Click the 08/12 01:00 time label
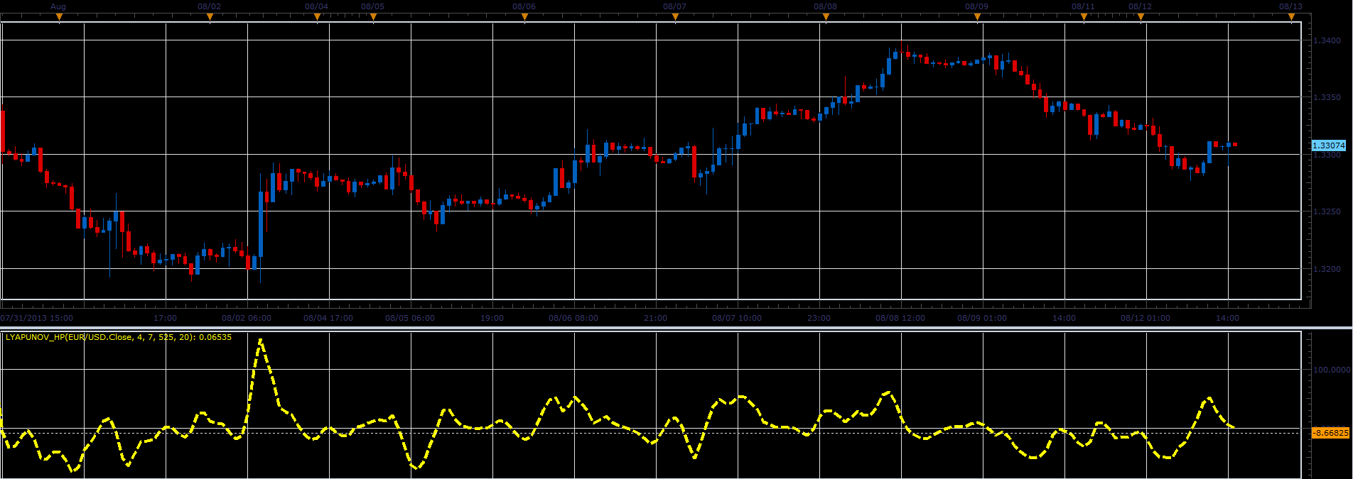Screen dimensions: 1353x479 pyautogui.click(x=1146, y=318)
